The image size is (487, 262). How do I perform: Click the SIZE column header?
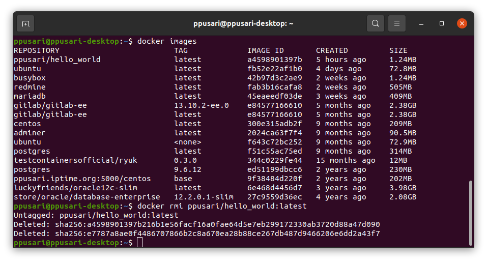click(x=398, y=50)
